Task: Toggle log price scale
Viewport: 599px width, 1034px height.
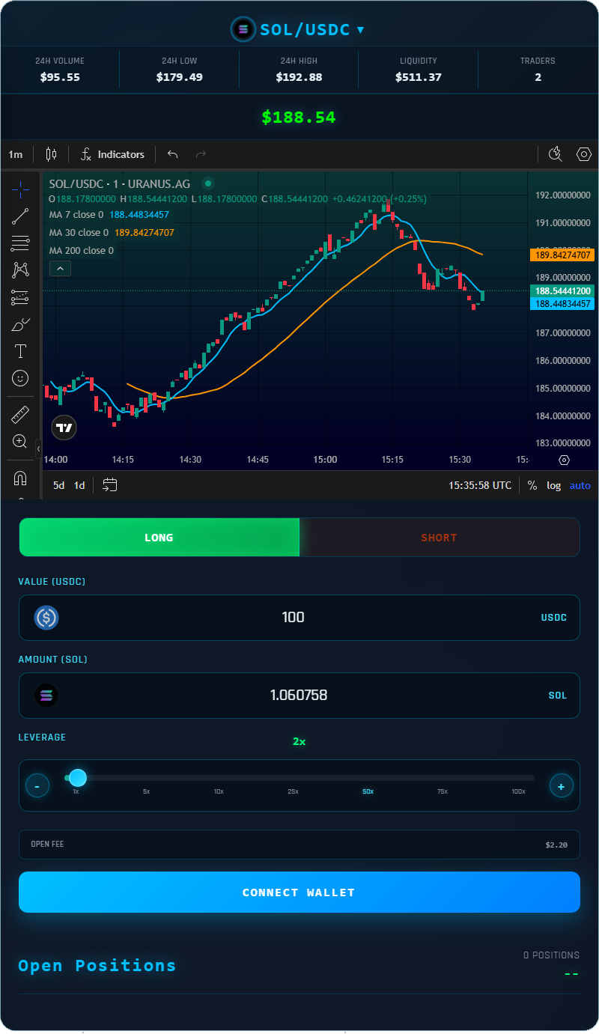Action: click(554, 485)
